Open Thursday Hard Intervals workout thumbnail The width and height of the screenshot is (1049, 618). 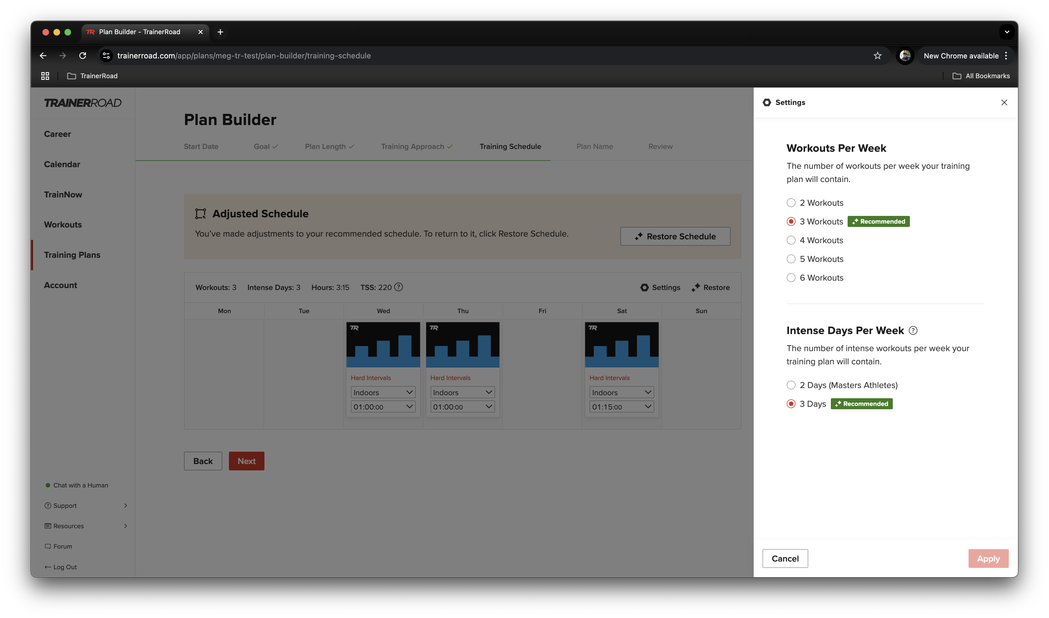(463, 345)
